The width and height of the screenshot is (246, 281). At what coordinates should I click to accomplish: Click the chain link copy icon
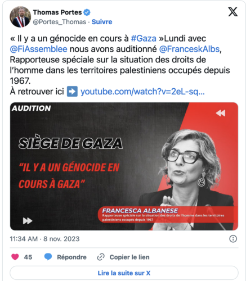tap(101, 257)
